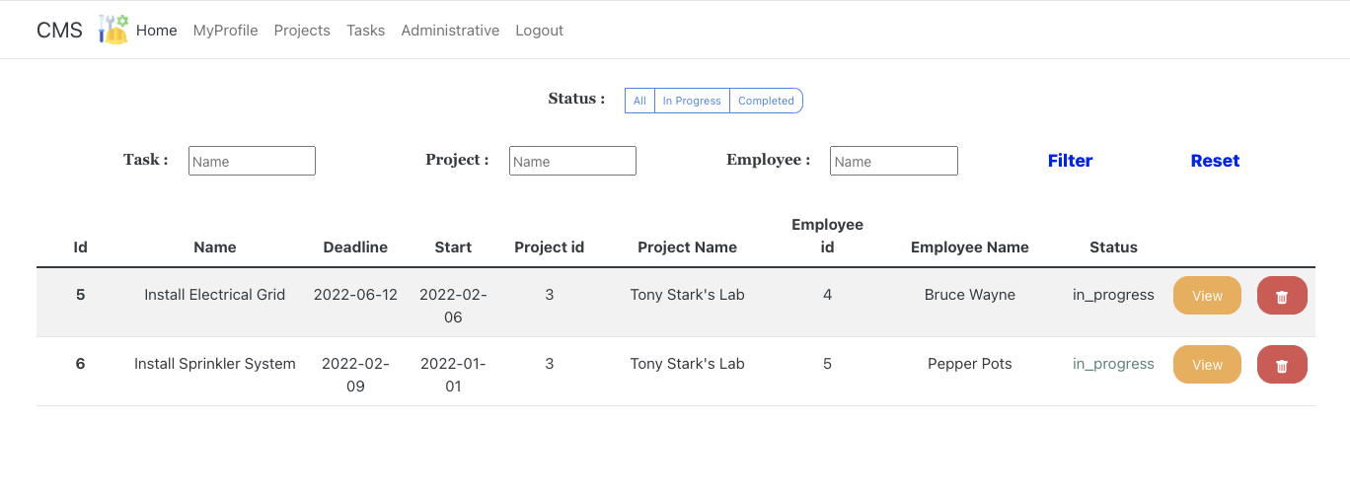Image resolution: width=1350 pixels, height=495 pixels.
Task: Toggle the Completed status filter
Action: click(766, 101)
